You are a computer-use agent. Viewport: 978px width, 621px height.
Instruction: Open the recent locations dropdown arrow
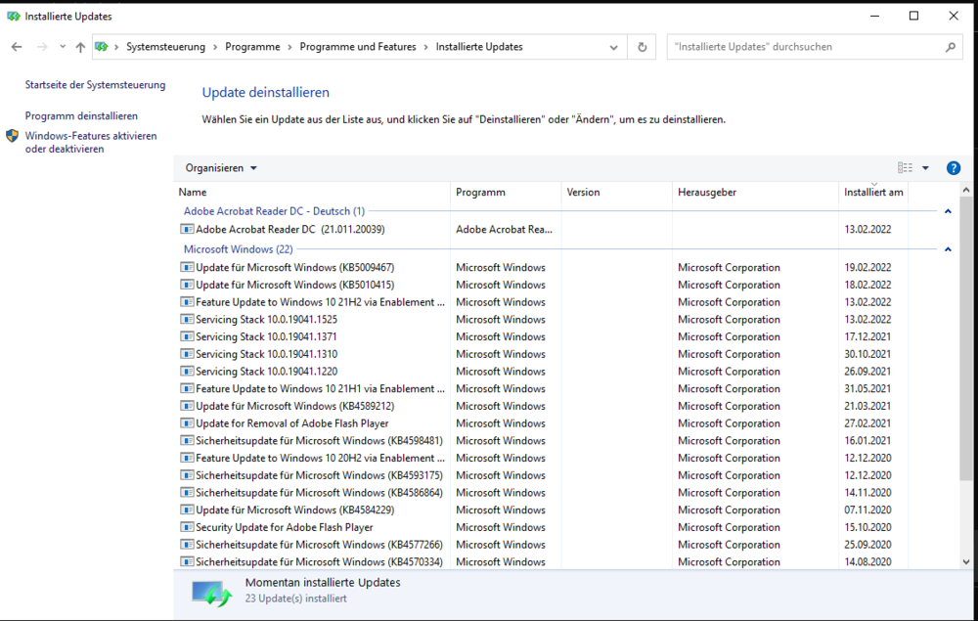pyautogui.click(x=63, y=47)
